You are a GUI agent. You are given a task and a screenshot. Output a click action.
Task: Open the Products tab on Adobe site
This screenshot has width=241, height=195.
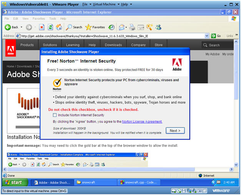[27, 45]
